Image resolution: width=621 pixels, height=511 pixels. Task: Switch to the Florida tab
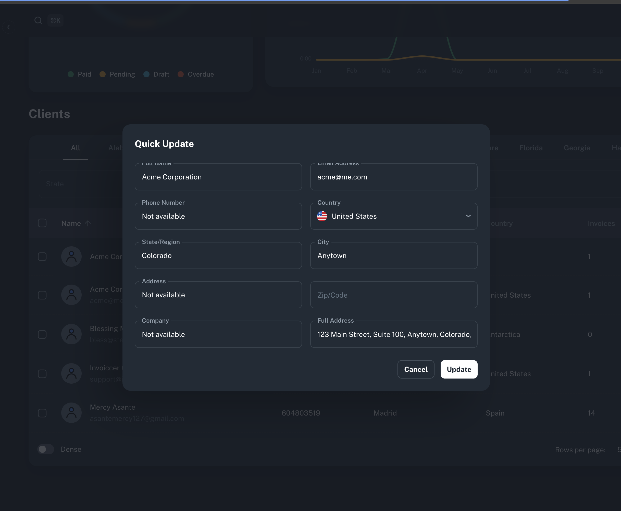(x=531, y=148)
